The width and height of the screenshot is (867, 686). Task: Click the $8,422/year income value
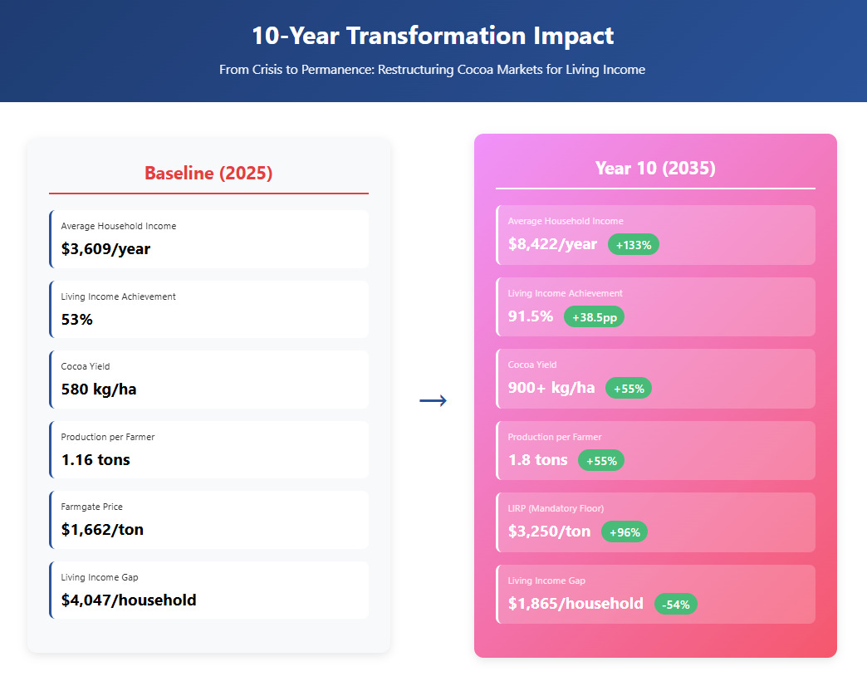[552, 244]
